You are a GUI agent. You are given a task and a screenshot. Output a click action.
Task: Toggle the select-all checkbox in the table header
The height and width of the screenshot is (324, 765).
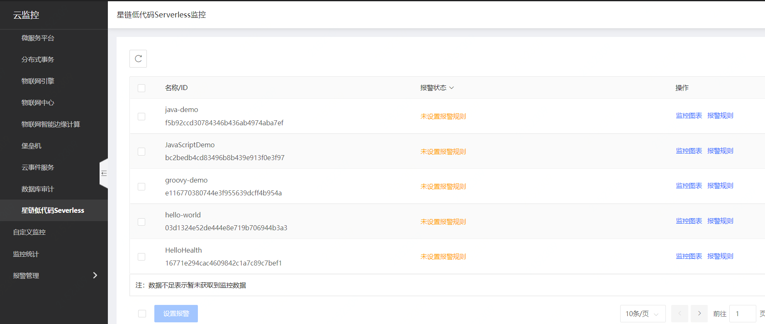pyautogui.click(x=141, y=88)
